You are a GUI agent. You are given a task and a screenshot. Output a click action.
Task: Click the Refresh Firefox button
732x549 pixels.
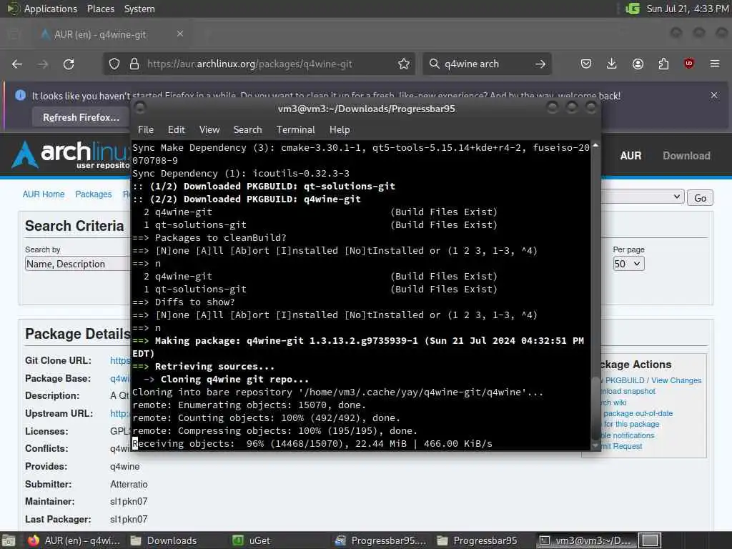pyautogui.click(x=81, y=117)
